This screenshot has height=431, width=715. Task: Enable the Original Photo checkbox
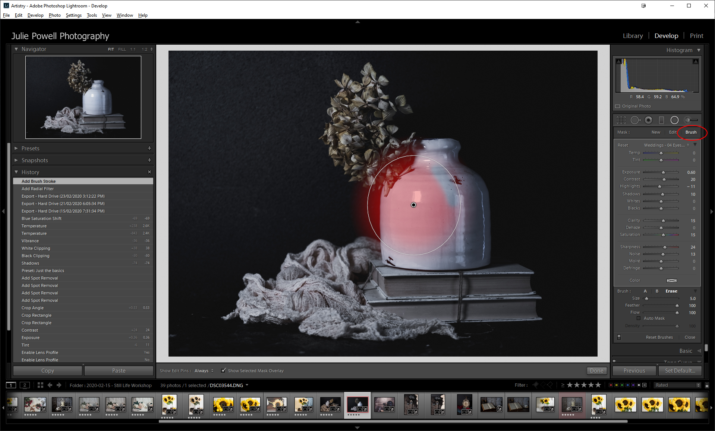[x=618, y=106]
